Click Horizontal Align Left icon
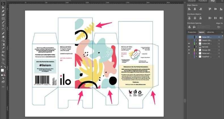The height and width of the screenshot is (119, 224). pos(189,9)
